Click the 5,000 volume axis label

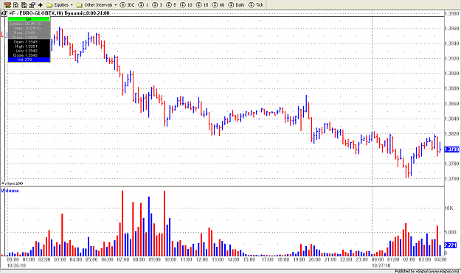(x=450, y=232)
